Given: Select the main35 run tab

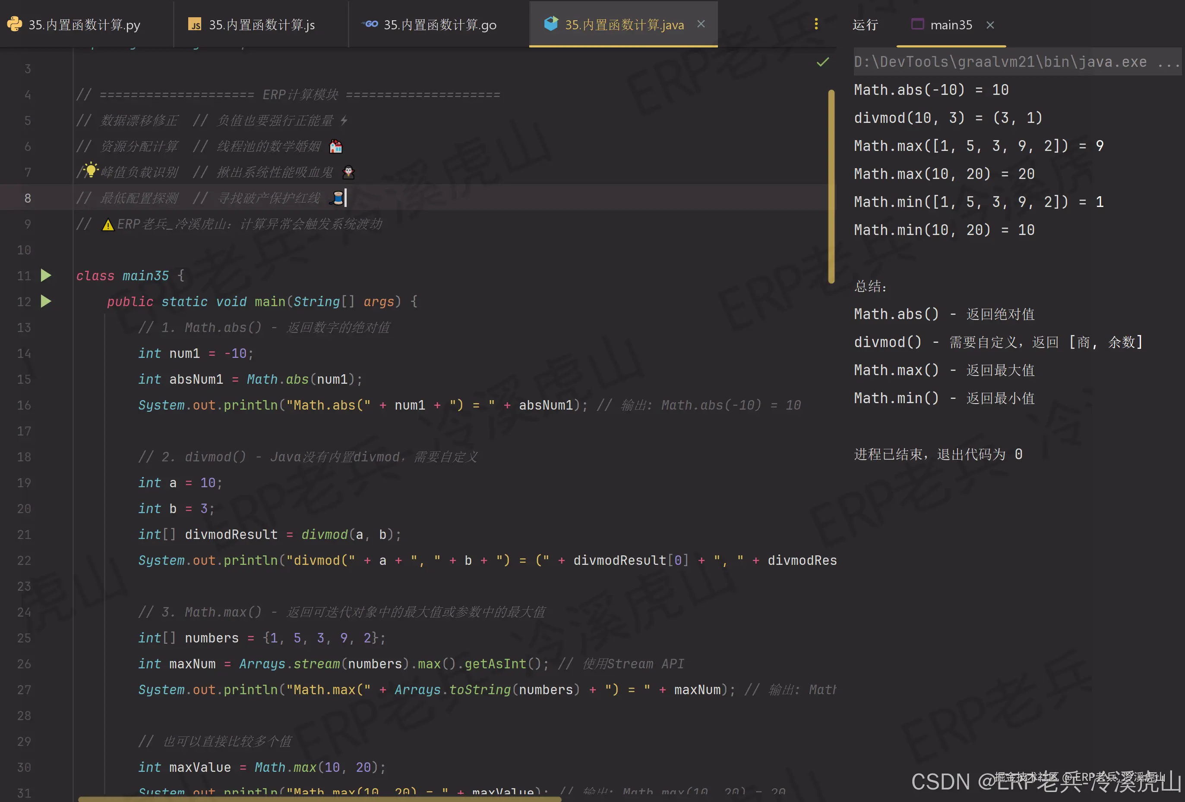Looking at the screenshot, I should pyautogui.click(x=951, y=25).
